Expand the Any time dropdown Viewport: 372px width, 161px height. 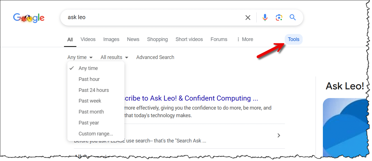tap(80, 57)
